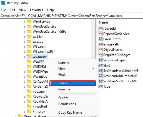Click the SvcMemMidLimitInMB value icon

pos(101,76)
